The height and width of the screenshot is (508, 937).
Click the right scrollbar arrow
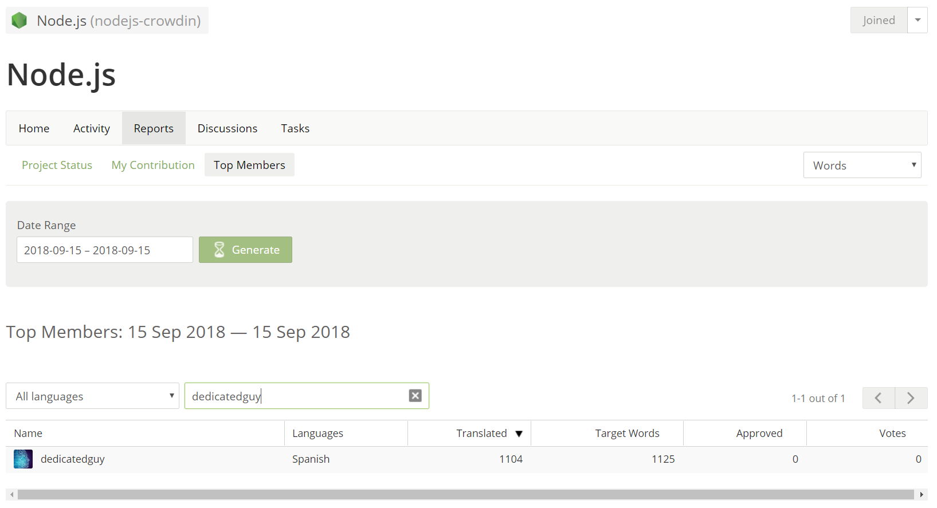point(921,495)
